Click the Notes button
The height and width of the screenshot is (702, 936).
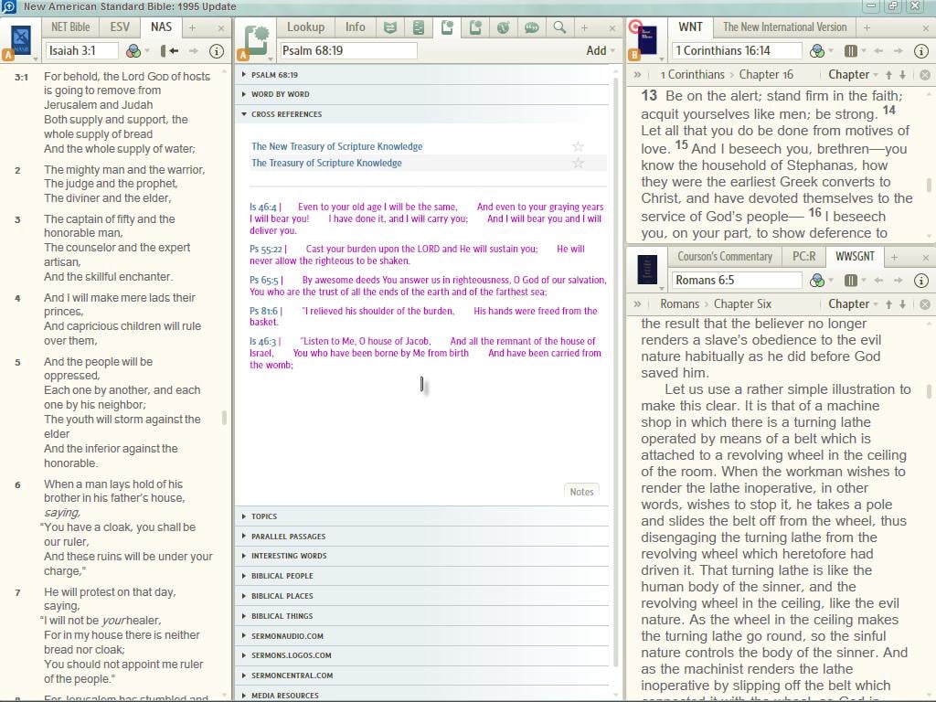click(581, 491)
